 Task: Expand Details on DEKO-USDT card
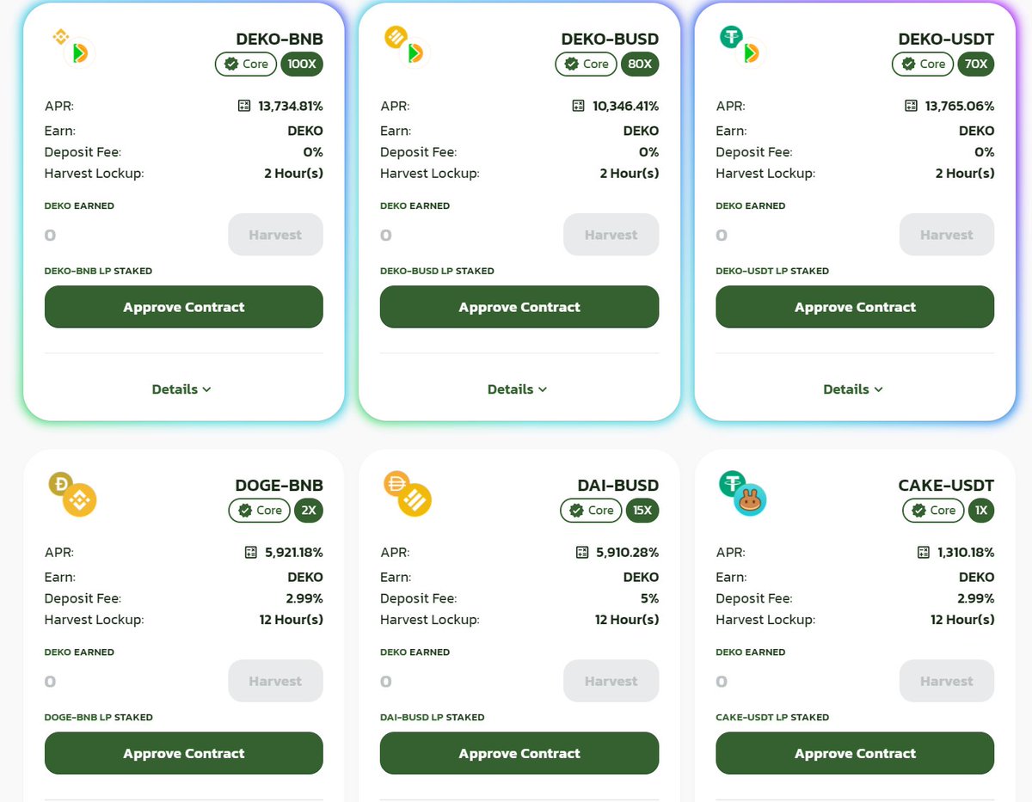pos(853,389)
